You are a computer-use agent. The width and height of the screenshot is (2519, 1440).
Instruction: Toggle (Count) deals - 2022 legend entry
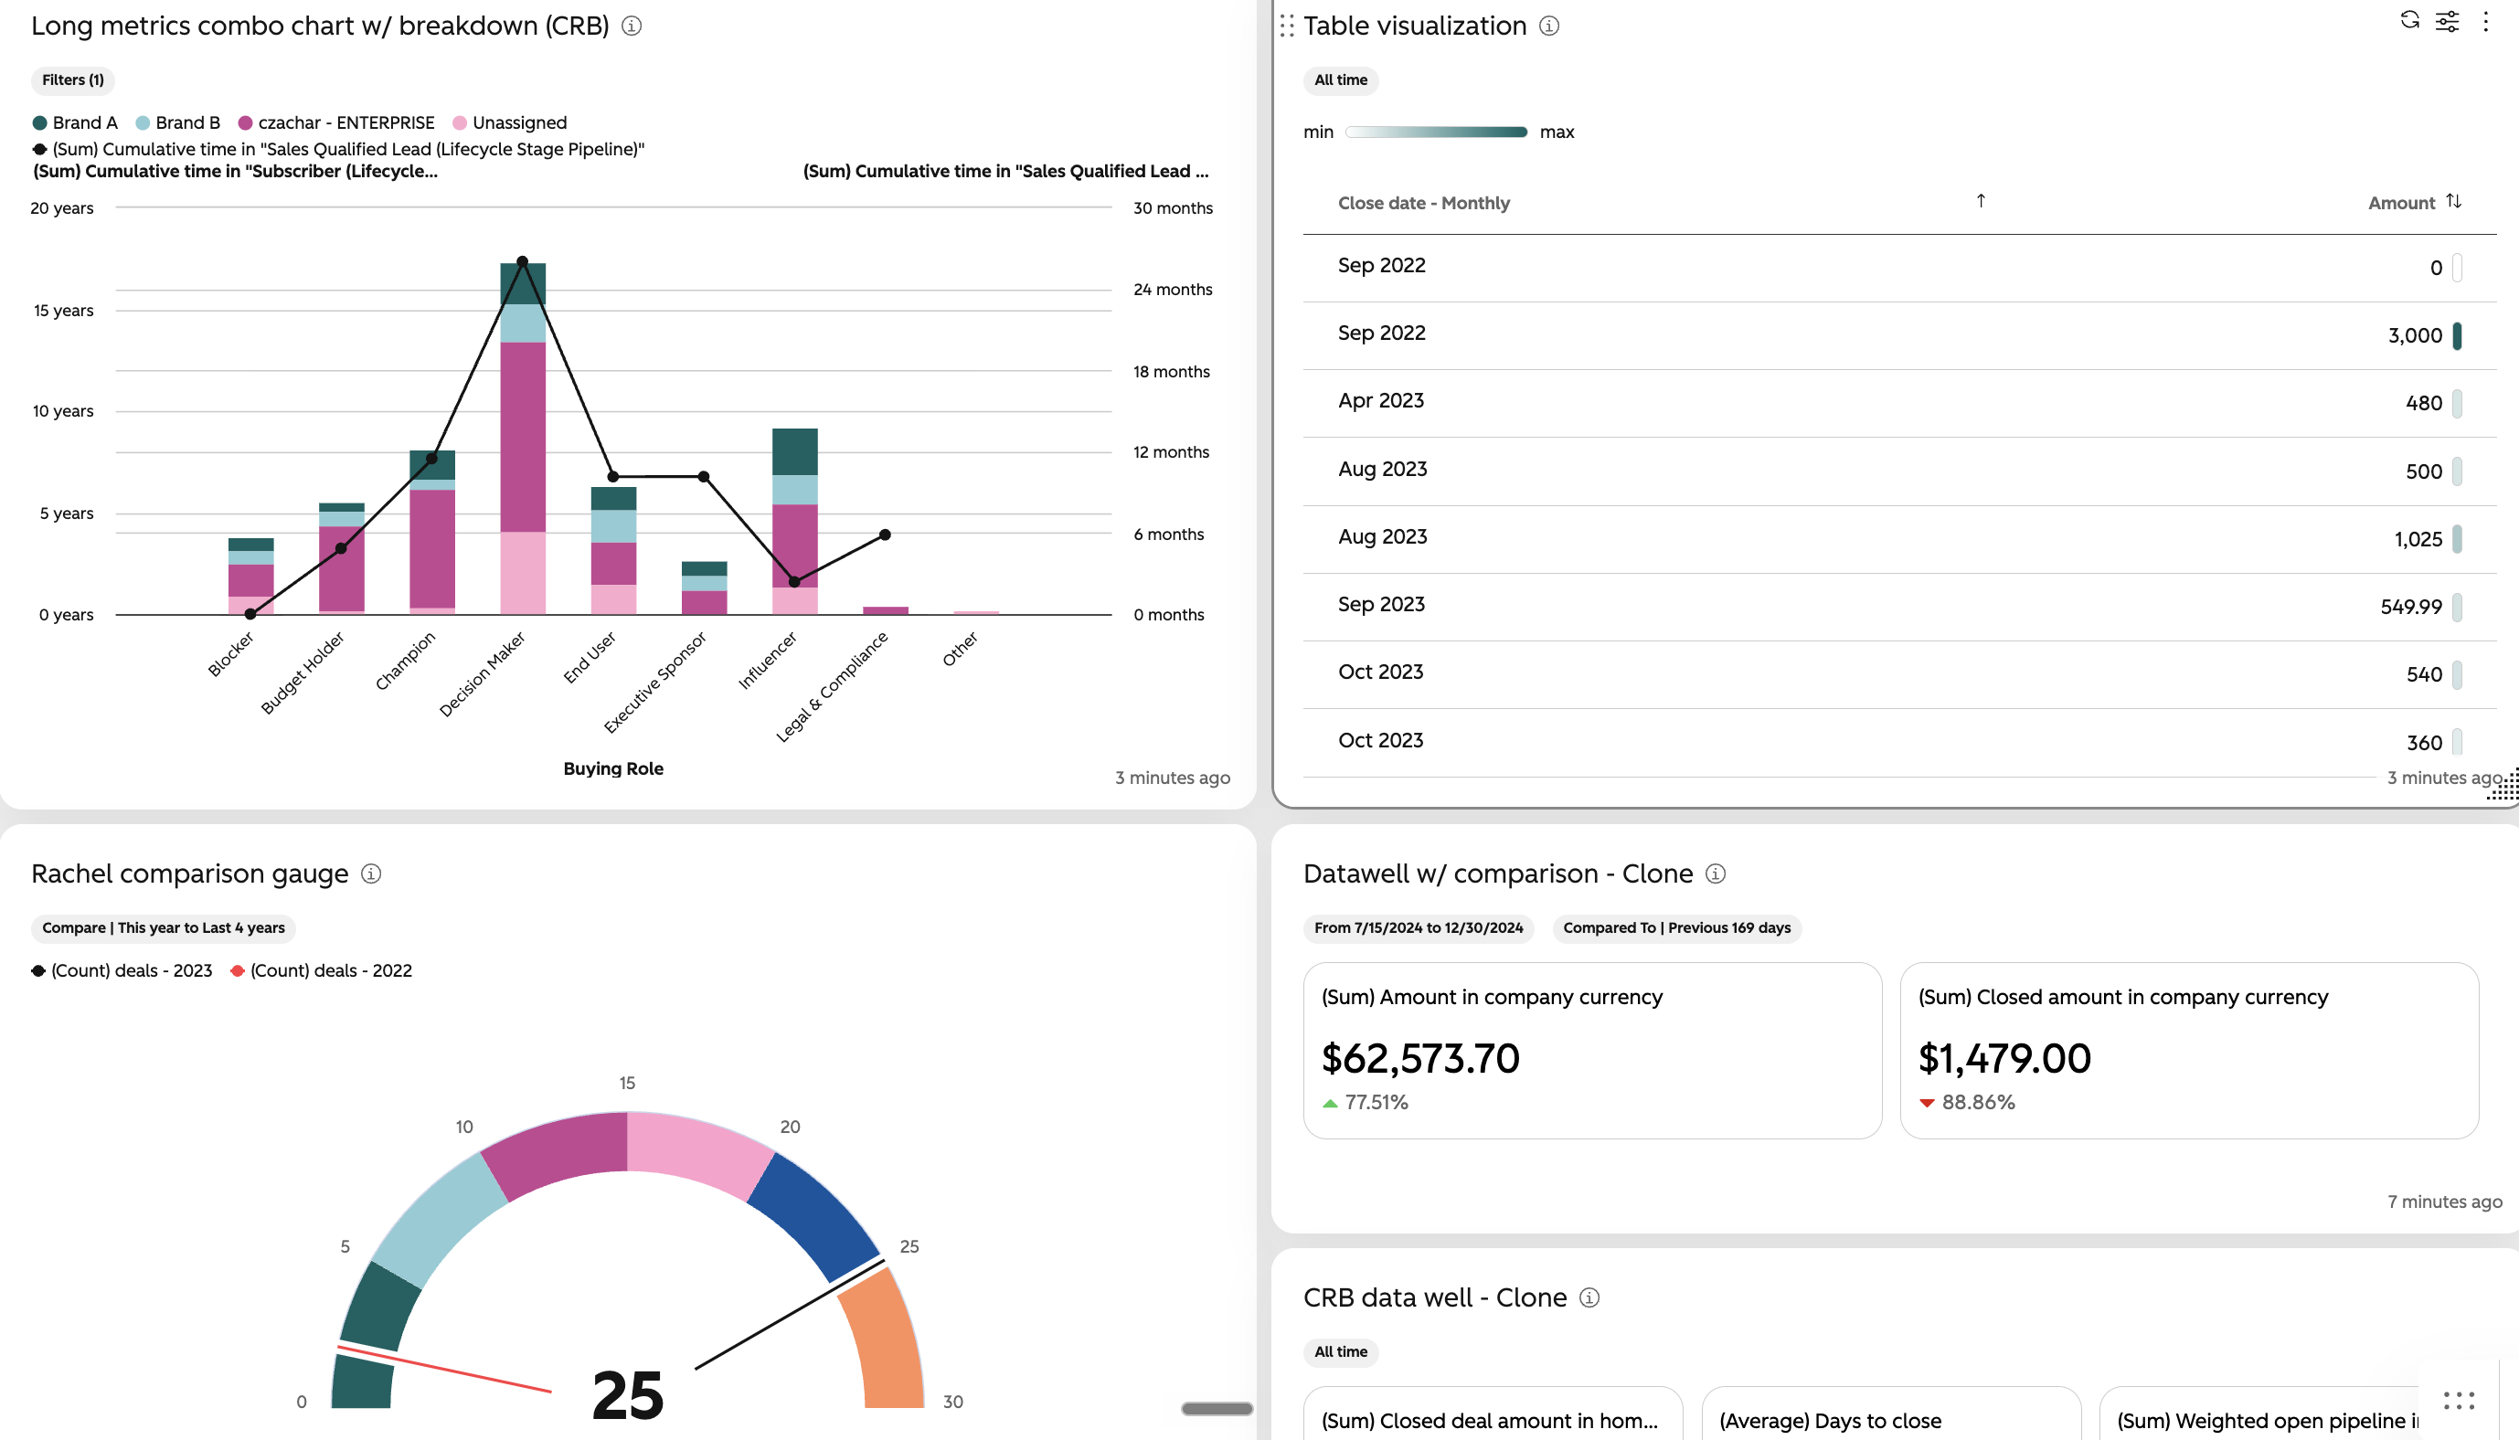(x=322, y=970)
